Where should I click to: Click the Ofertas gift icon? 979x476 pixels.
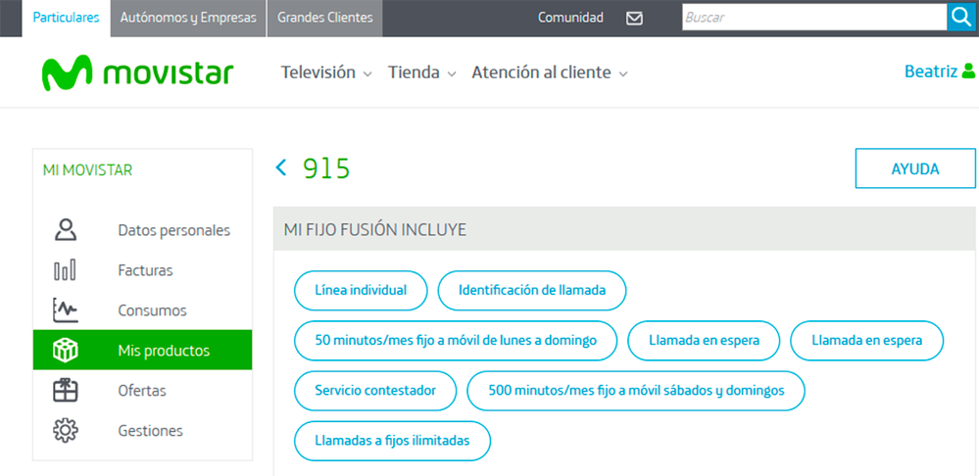point(66,391)
